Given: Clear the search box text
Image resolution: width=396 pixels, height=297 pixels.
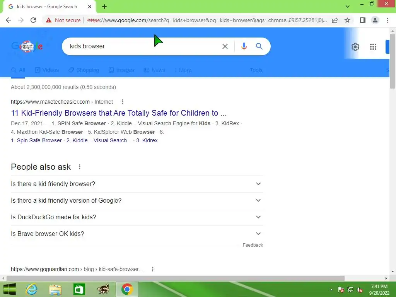Looking at the screenshot, I should click(x=225, y=46).
